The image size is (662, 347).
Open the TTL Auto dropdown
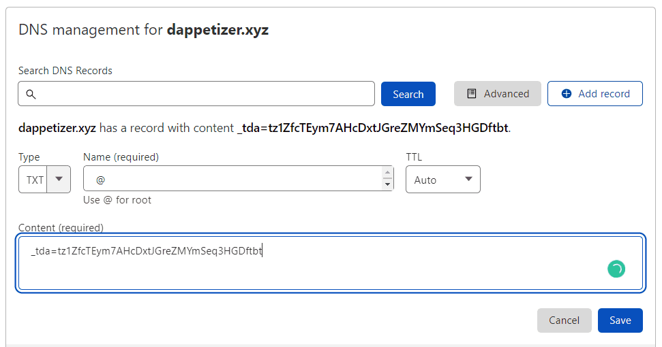click(x=443, y=180)
